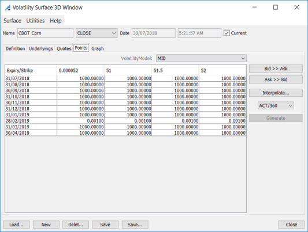Click the Interpolate... button

pyautogui.click(x=276, y=93)
